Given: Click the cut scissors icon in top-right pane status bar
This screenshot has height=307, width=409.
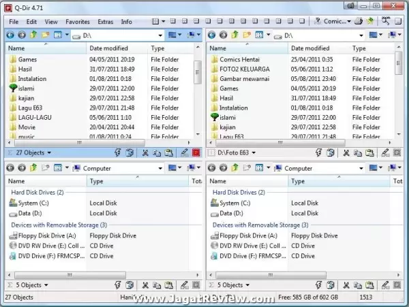Looking at the screenshot, I should tap(346, 154).
